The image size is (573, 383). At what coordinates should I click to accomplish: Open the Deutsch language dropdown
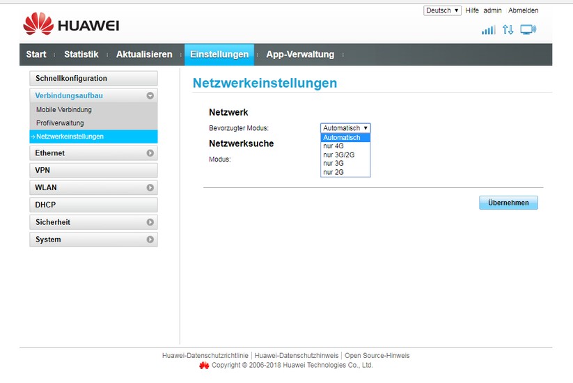tap(442, 10)
